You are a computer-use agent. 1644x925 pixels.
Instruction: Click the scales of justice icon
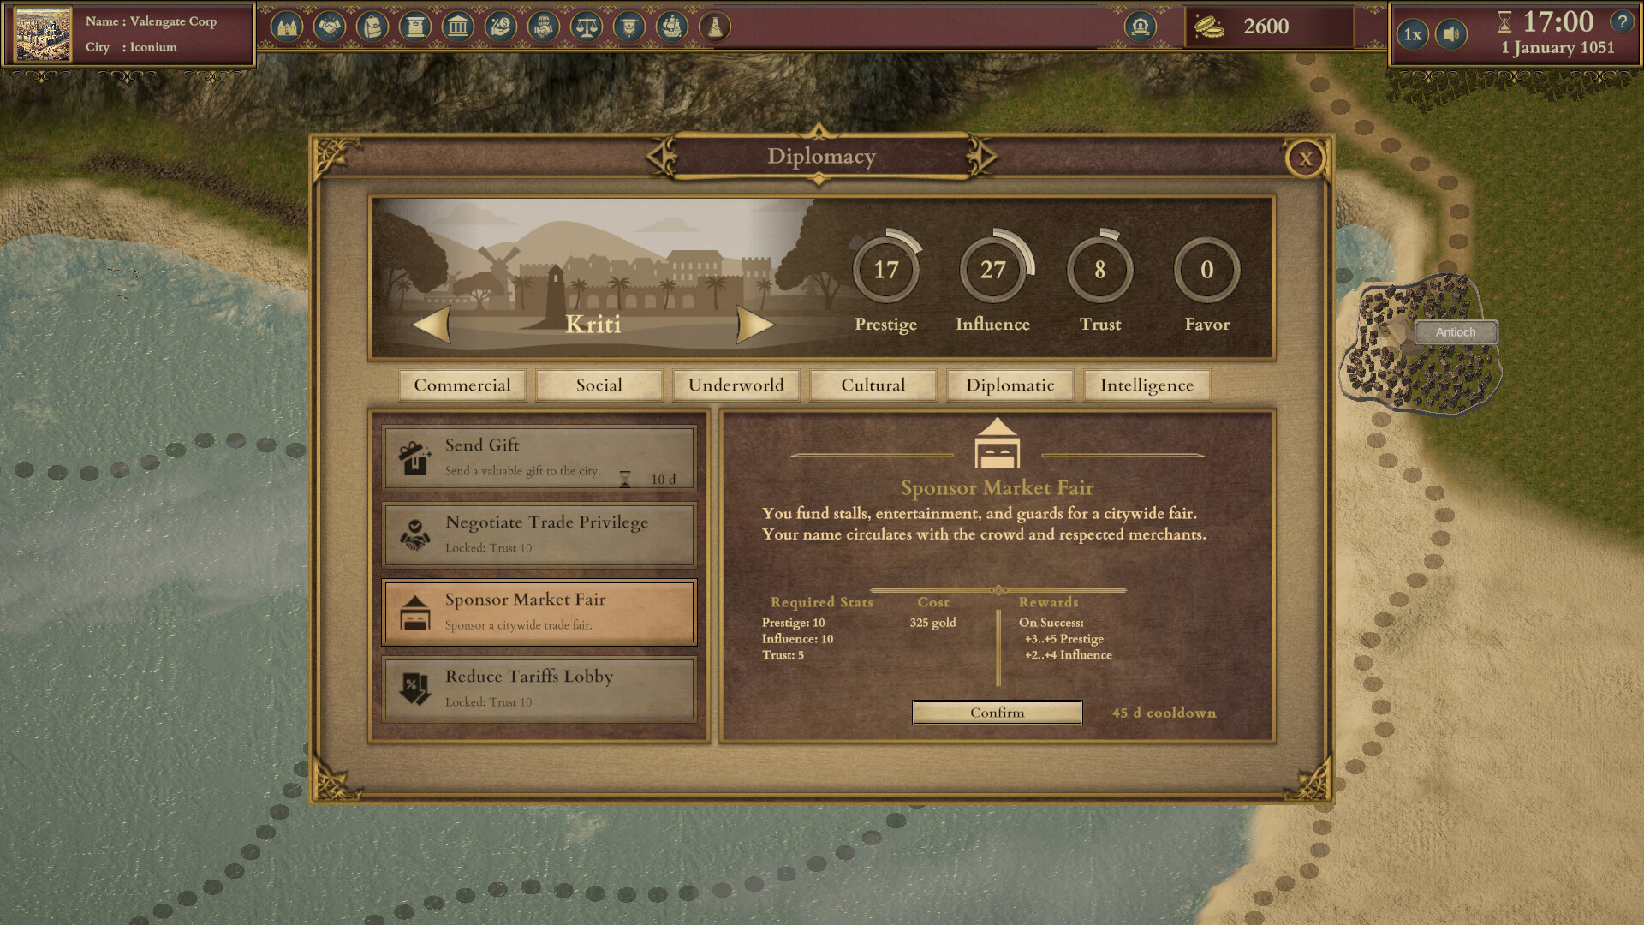pyautogui.click(x=587, y=27)
